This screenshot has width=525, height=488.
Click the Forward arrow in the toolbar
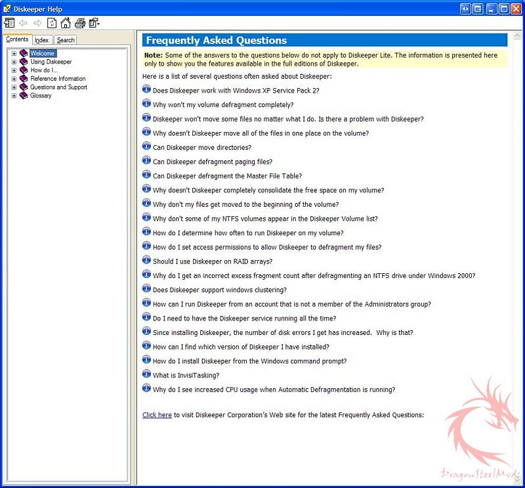(x=37, y=23)
